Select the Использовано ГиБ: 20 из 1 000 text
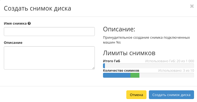This screenshot has height=102, width=197. click(x=170, y=61)
